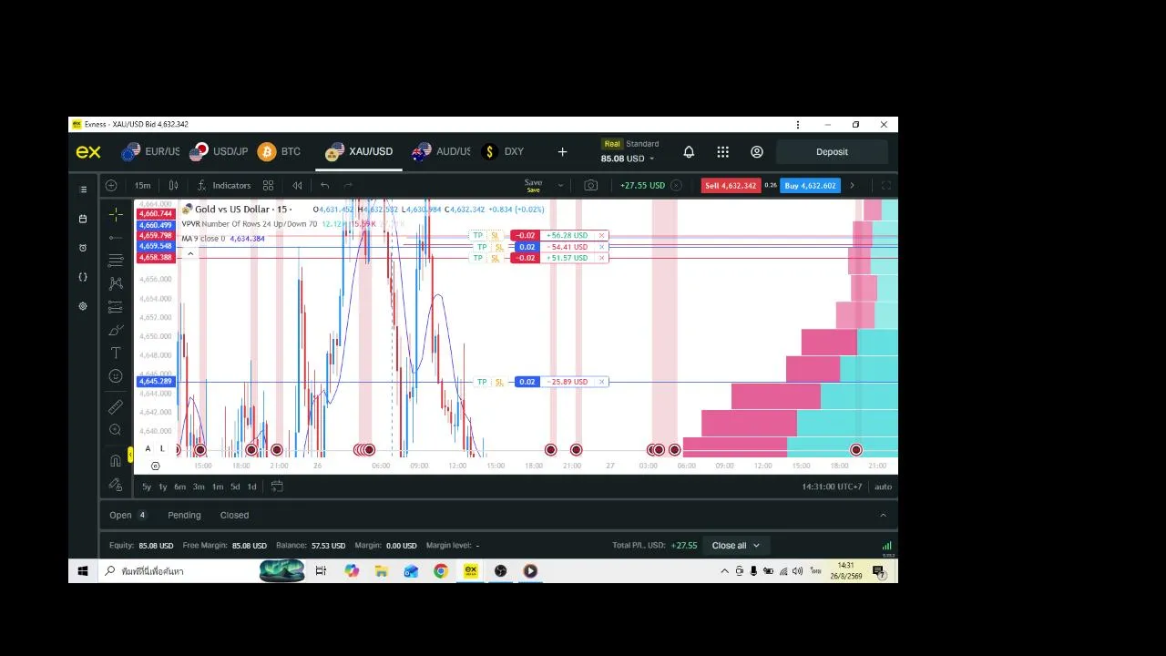Redo the last chart action
Viewport: 1166px width, 656px height.
348,185
